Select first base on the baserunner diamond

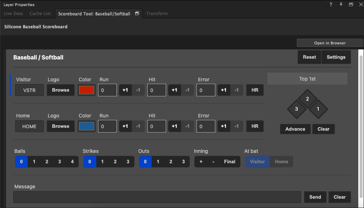coord(318,109)
